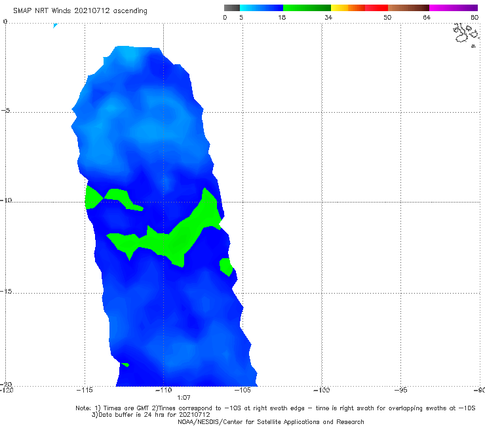Click the light blue area at swath top

click(x=128, y=54)
